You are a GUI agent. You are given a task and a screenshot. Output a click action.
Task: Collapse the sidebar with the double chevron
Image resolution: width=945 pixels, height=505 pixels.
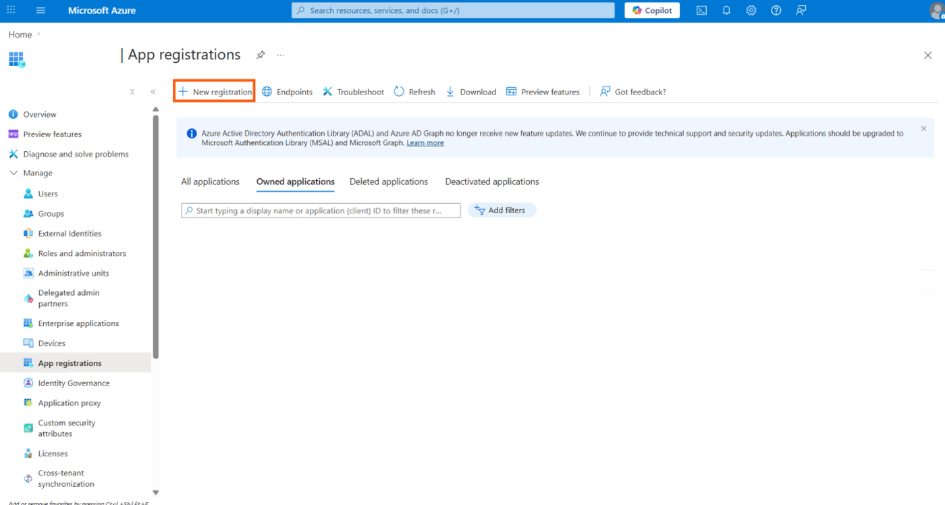point(153,92)
